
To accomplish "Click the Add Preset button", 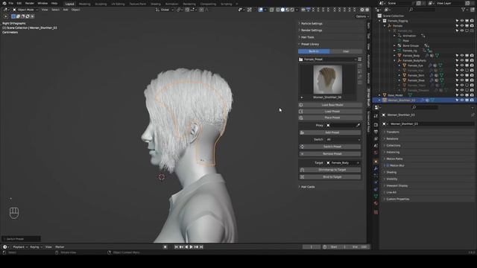I will click(330, 133).
